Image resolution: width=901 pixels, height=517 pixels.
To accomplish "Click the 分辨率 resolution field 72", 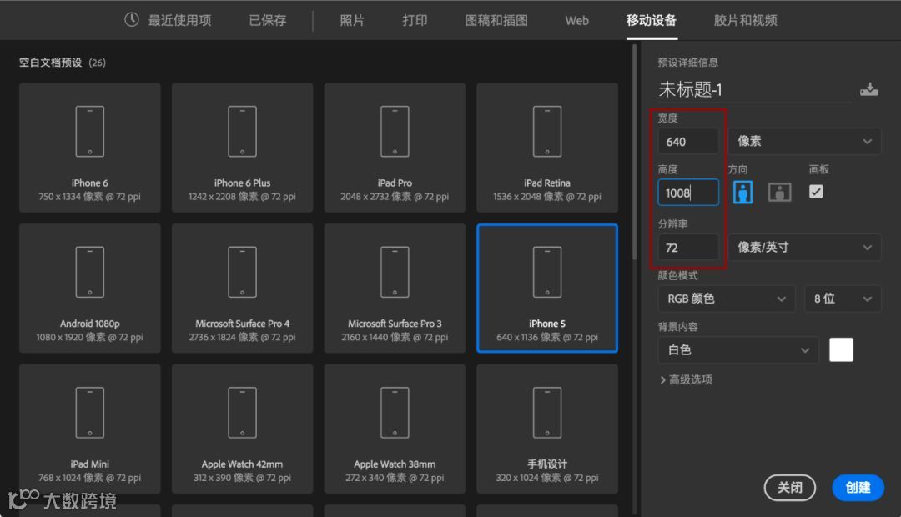I will (x=687, y=248).
